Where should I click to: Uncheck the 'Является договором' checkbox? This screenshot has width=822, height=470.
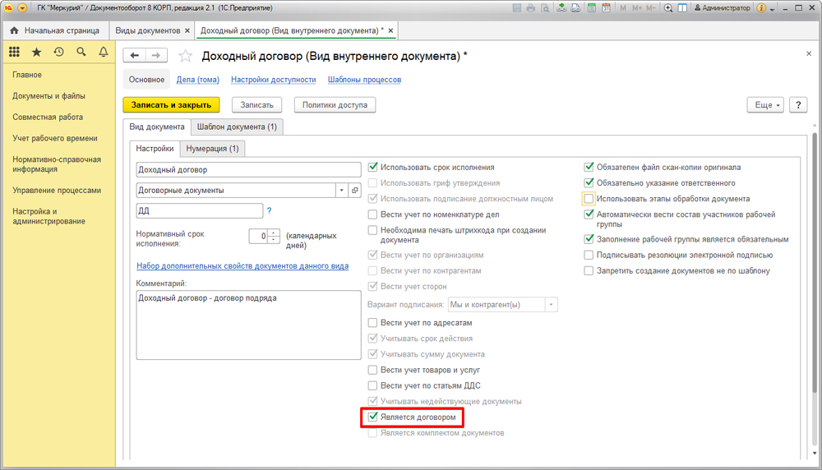click(373, 417)
